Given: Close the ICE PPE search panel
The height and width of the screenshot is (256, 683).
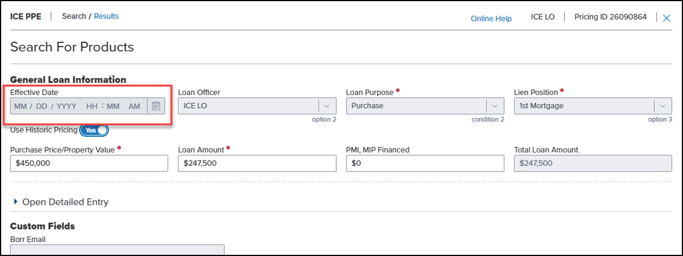Looking at the screenshot, I should click(x=666, y=18).
